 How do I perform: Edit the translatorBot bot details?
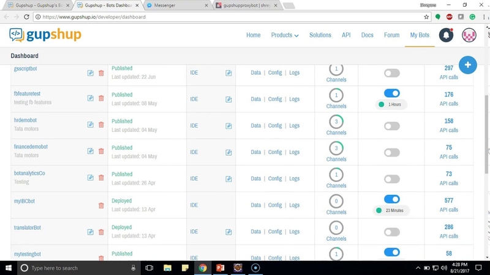[90, 232]
